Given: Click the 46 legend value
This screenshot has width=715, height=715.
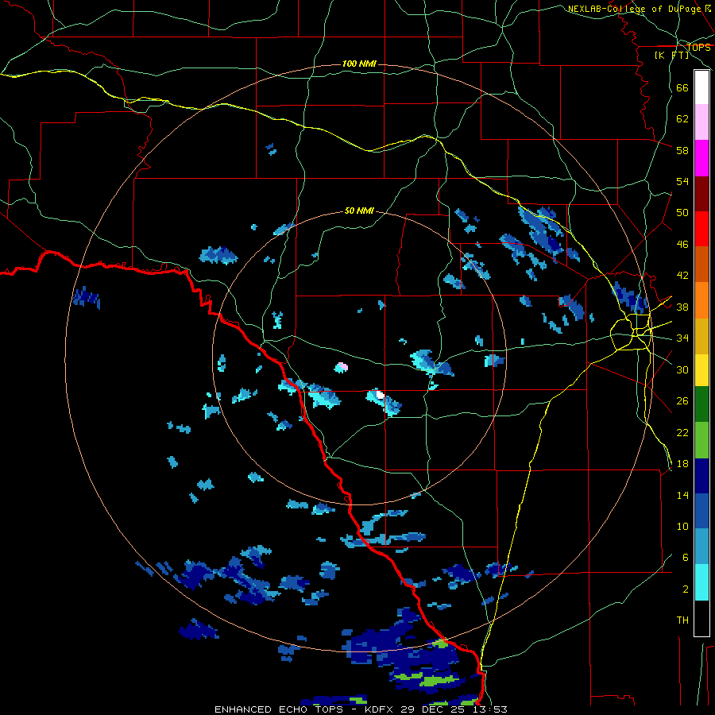Looking at the screenshot, I should click(x=682, y=245).
